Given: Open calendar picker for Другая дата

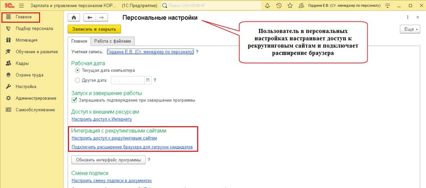Looking at the screenshot, I should click(148, 80).
